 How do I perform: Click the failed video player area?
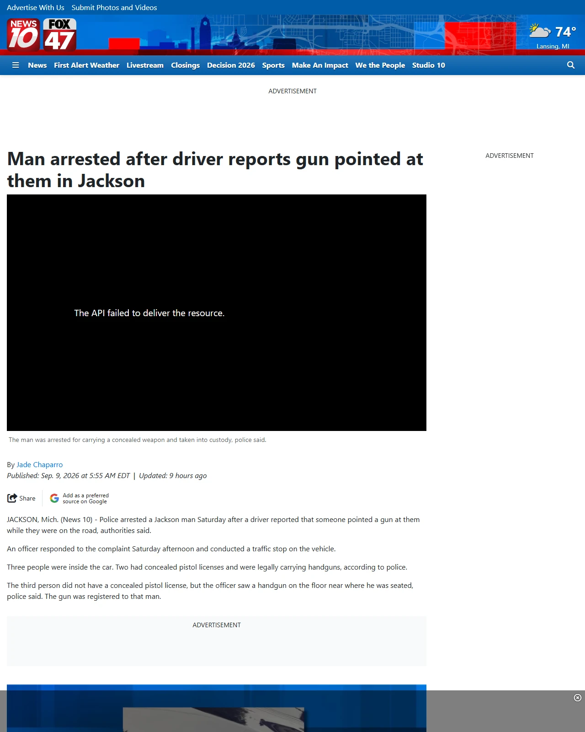[217, 312]
